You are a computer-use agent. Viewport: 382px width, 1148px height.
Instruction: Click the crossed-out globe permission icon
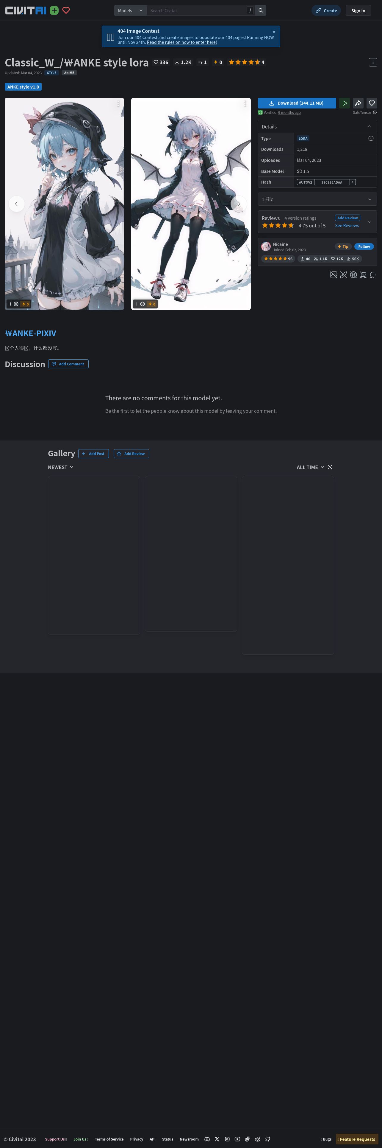pos(353,275)
